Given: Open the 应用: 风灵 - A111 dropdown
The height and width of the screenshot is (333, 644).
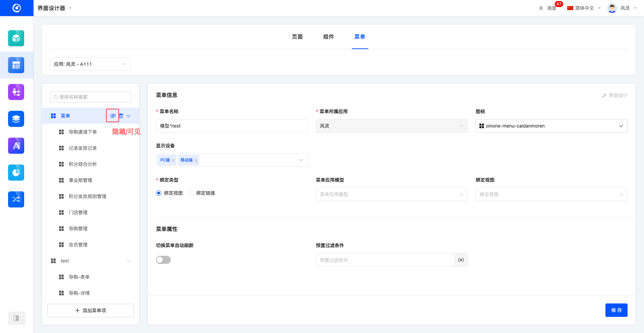Looking at the screenshot, I should pos(90,64).
